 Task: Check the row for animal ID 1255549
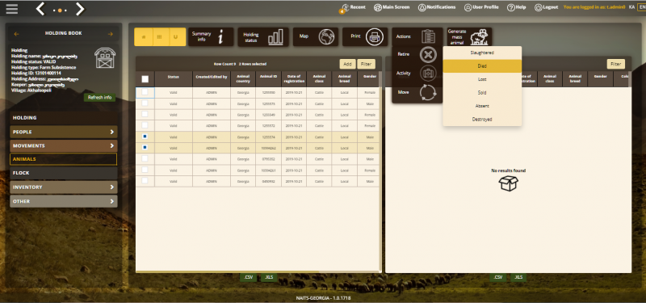click(145, 114)
